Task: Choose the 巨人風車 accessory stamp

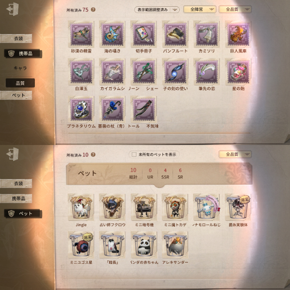Action: 238,34
